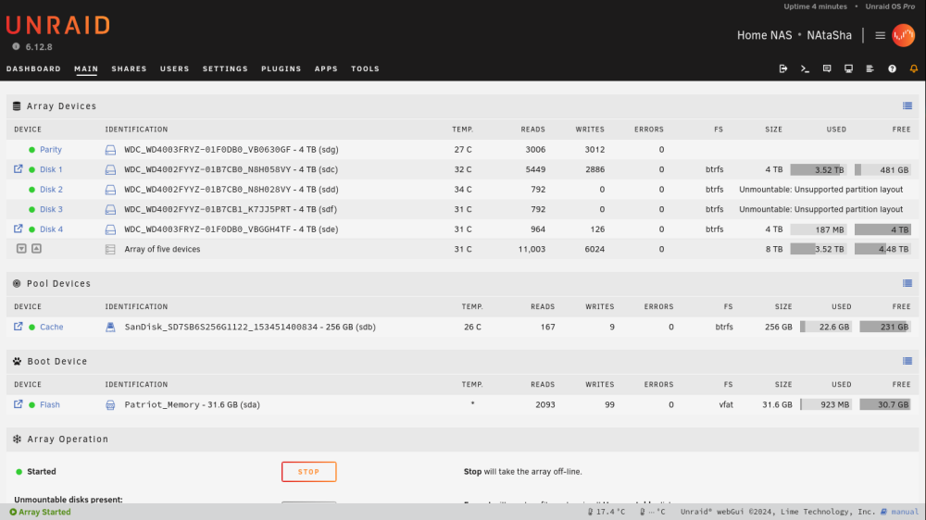Select WDC_WD4003FRYZ Parity identification text

(231, 150)
